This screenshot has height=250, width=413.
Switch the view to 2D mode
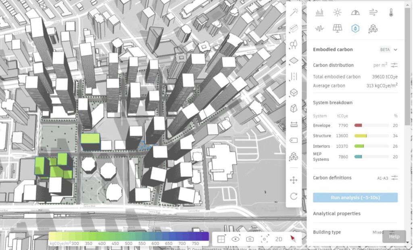[279, 239]
